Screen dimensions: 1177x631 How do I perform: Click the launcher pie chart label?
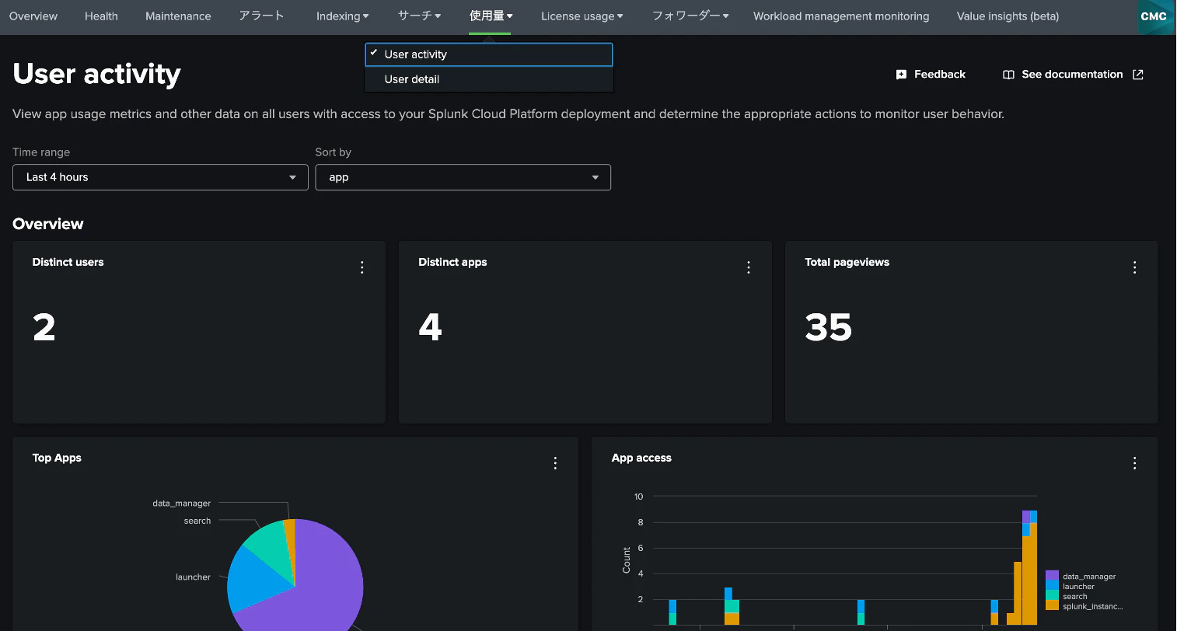click(x=193, y=577)
